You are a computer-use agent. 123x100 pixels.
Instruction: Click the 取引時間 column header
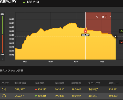pos(59,83)
